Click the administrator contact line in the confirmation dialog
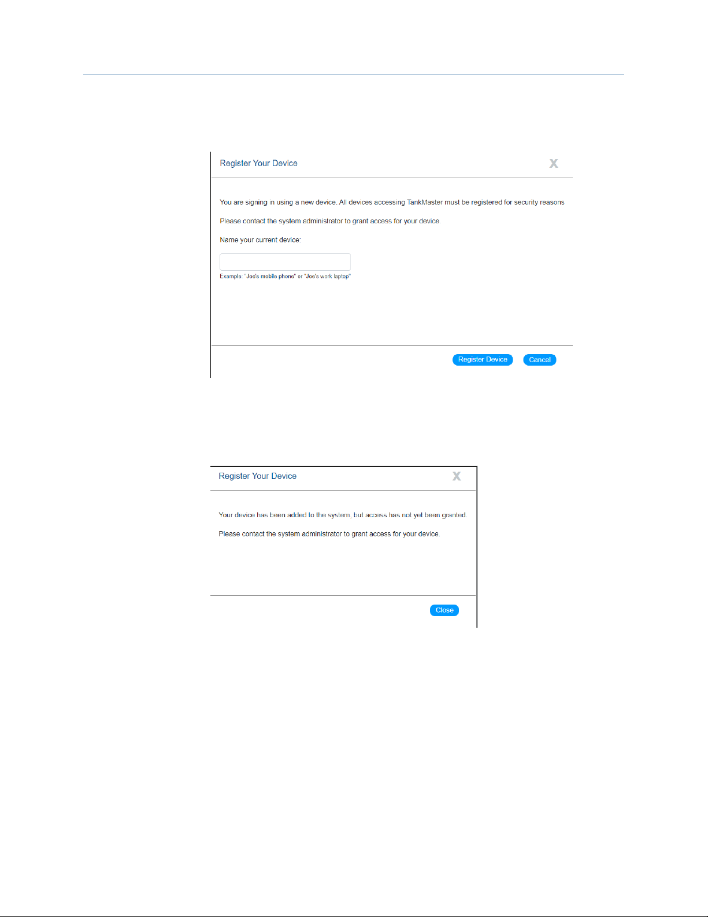The width and height of the screenshot is (708, 917). [329, 534]
